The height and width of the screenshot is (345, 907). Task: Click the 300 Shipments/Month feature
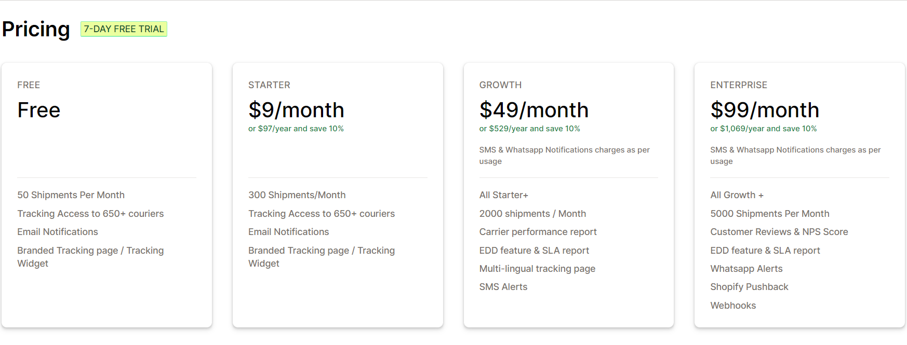tap(297, 195)
